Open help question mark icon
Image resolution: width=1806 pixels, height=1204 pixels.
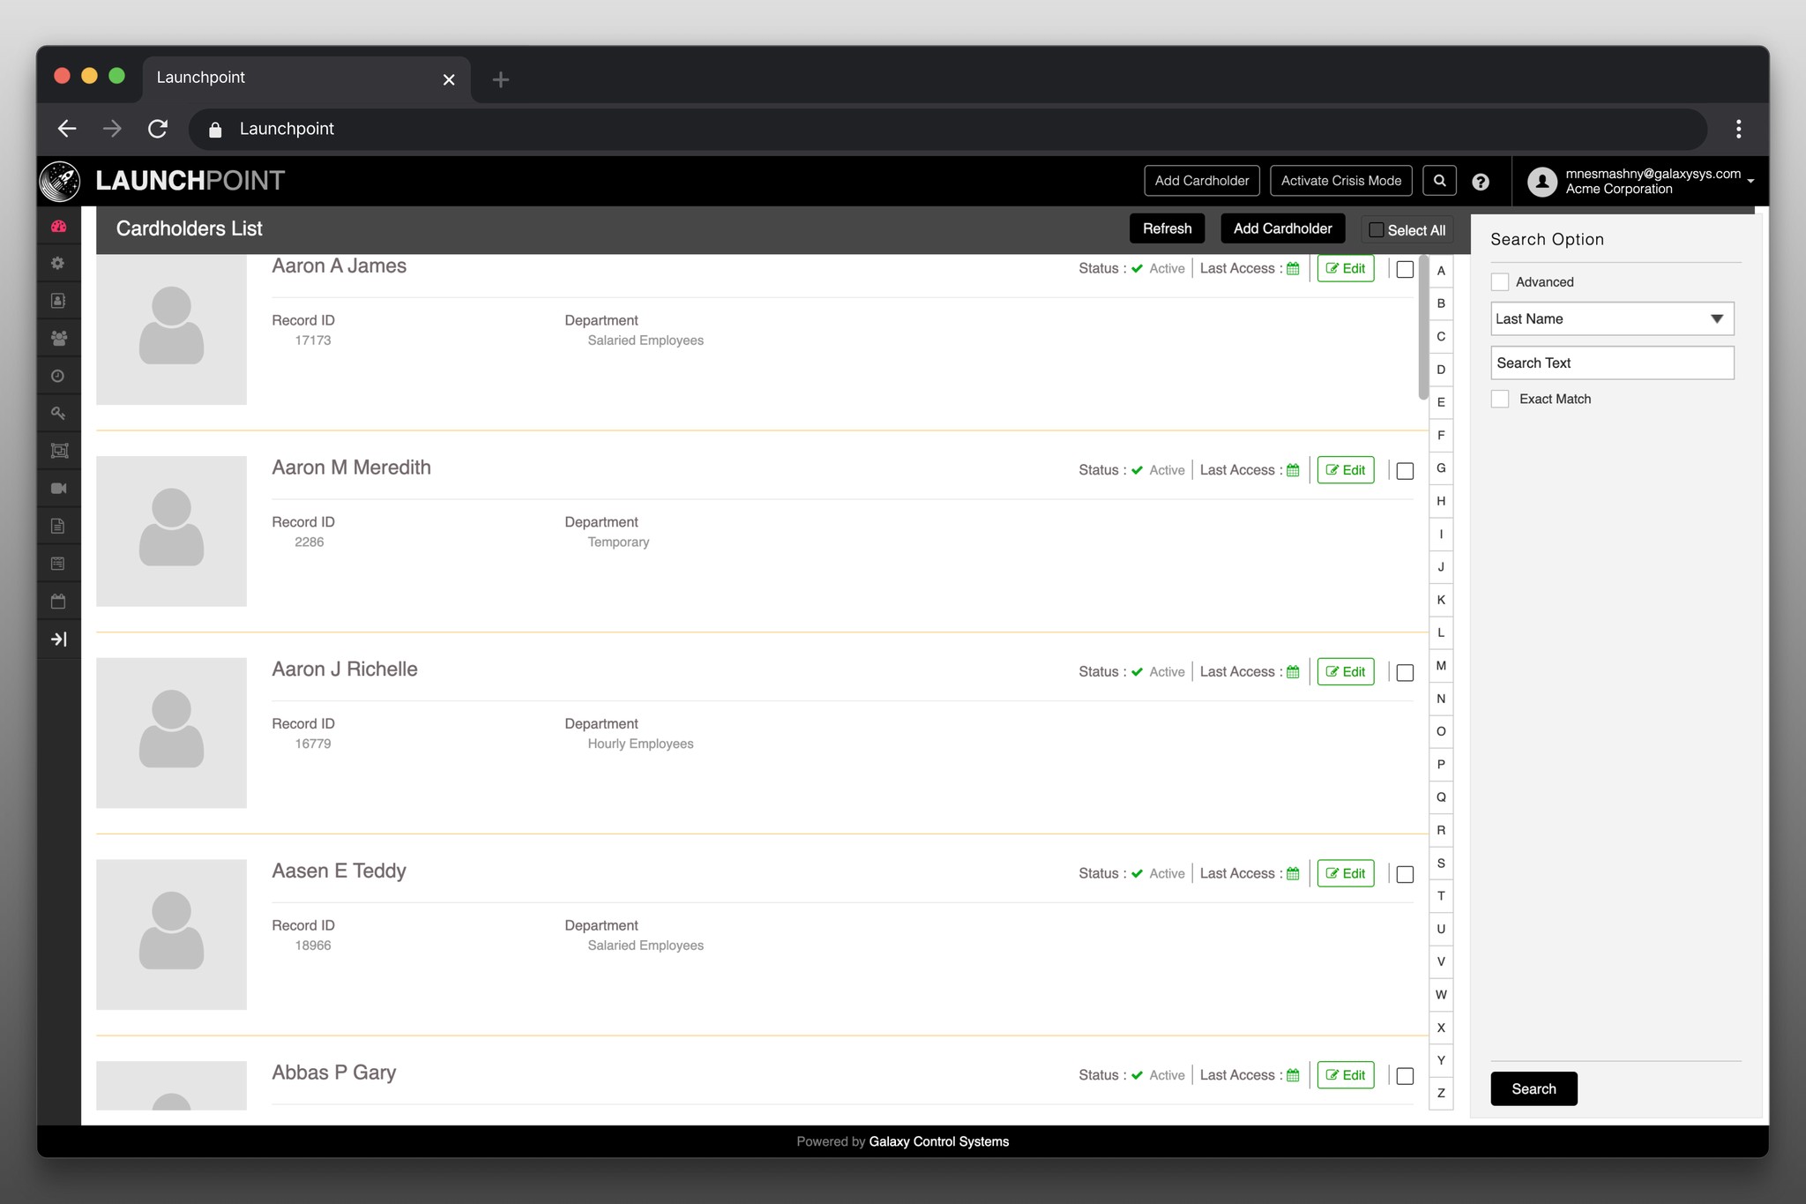(x=1481, y=182)
